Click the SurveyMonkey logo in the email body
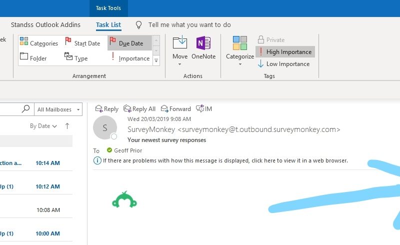The width and height of the screenshot is (400, 245). [124, 200]
